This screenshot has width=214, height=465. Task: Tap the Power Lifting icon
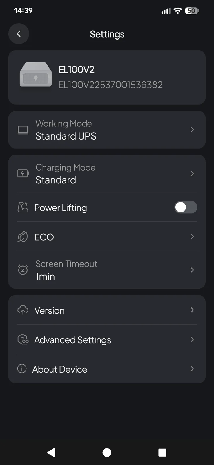tap(23, 207)
